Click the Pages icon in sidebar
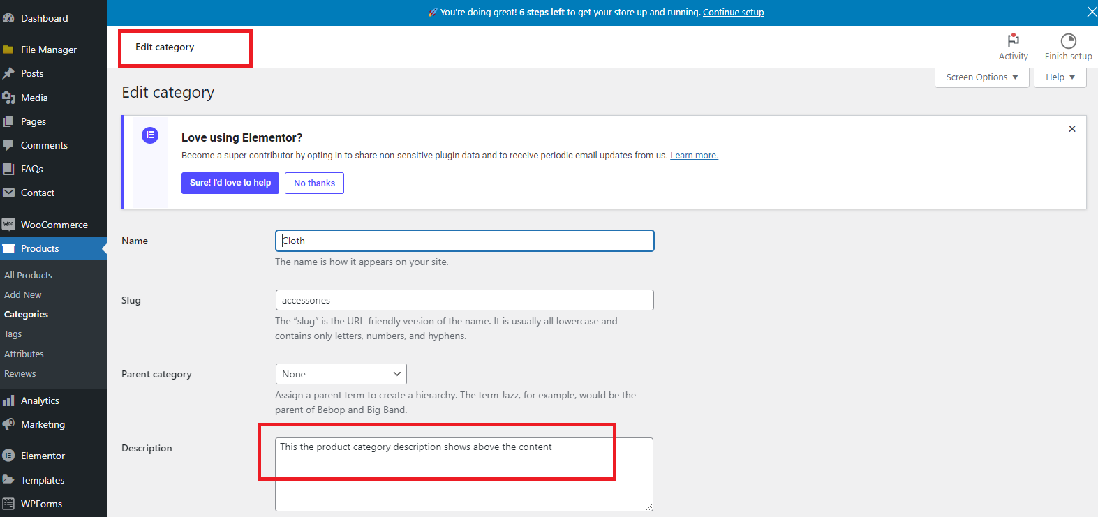Screen dimensions: 1098x517 coord(8,121)
